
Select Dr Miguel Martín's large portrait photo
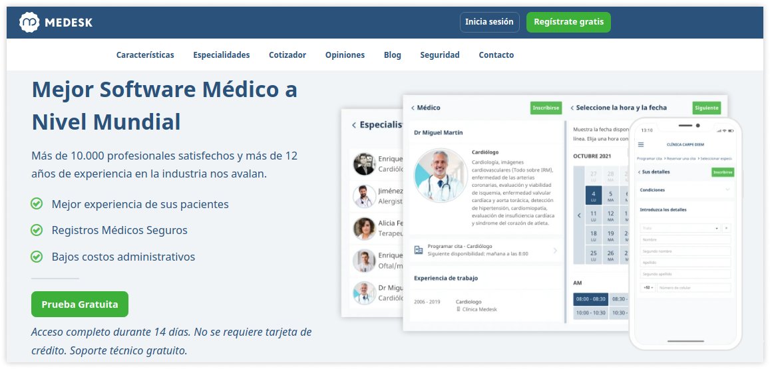coord(441,175)
